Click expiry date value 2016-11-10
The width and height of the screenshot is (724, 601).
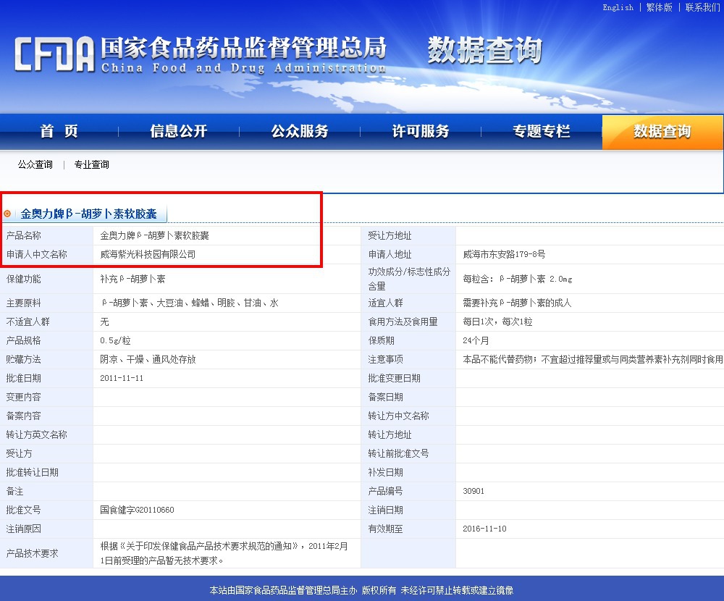(x=484, y=529)
